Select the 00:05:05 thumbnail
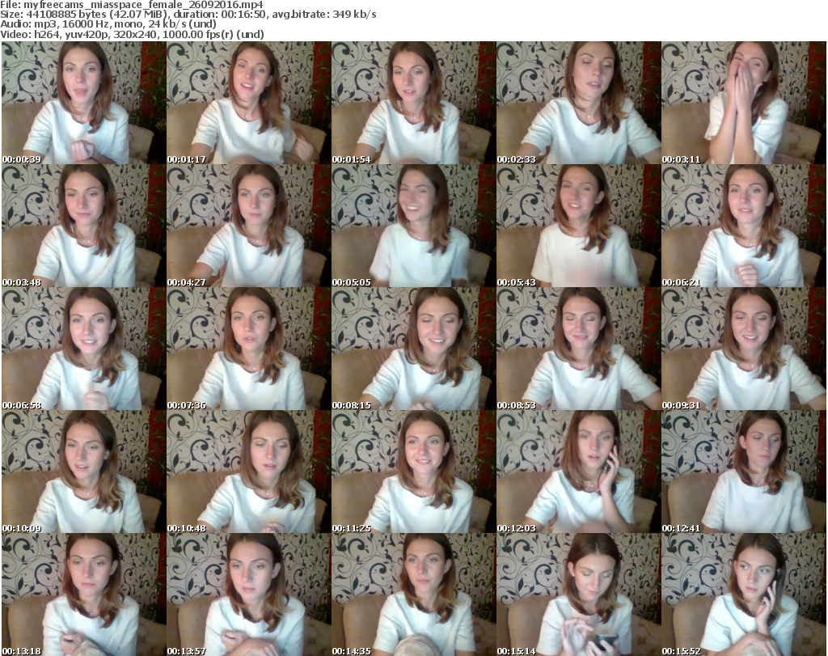This screenshot has height=656, width=828. 413,226
